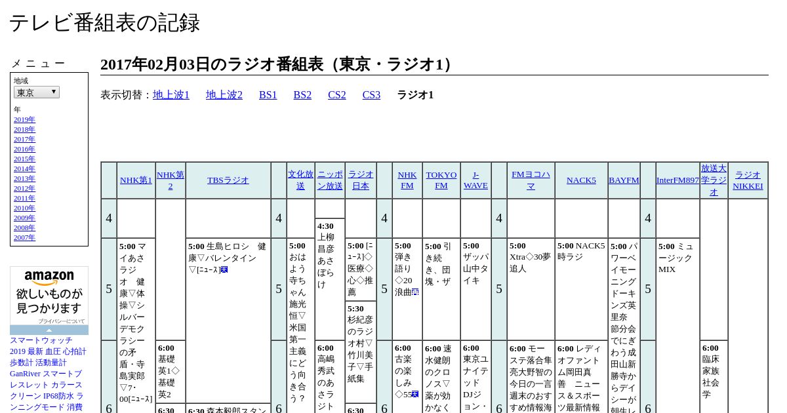Open the 2019年 year link
The width and height of the screenshot is (787, 413).
[x=24, y=119]
